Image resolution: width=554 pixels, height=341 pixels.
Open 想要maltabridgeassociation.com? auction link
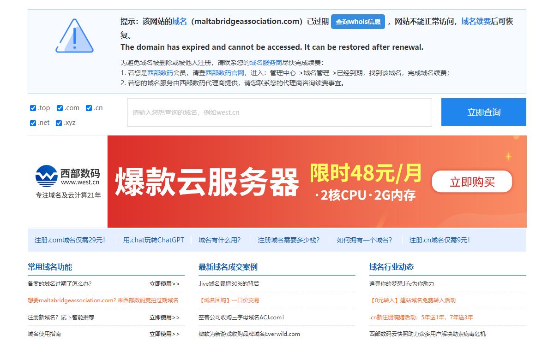coord(103,300)
